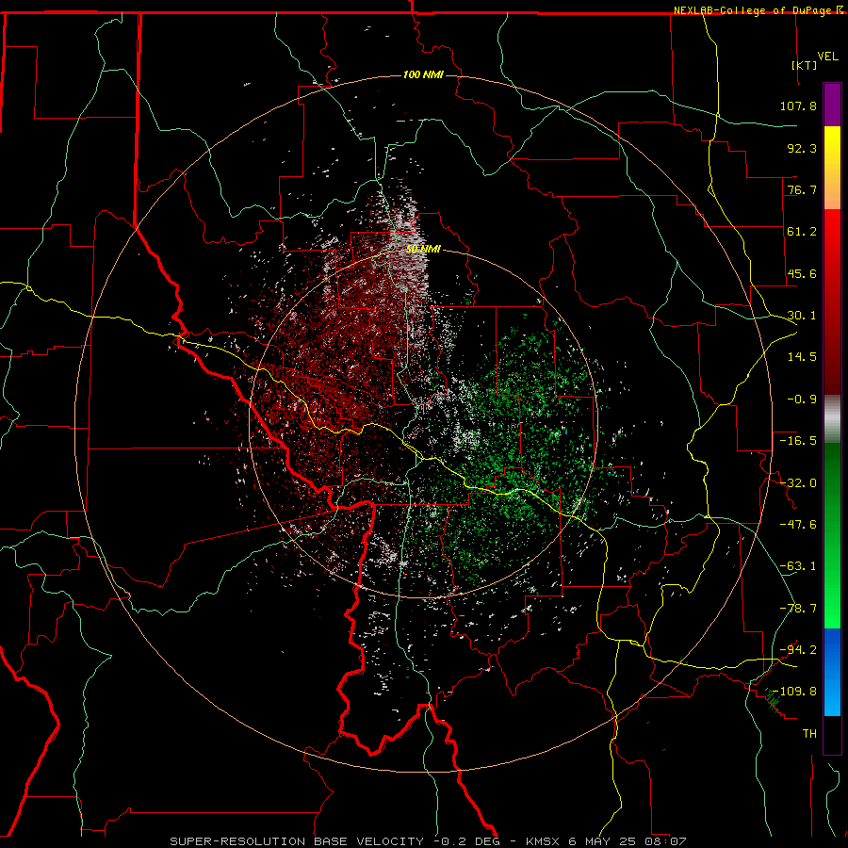
Task: Click the yellow-orange segment of velocity color bar
Action: coord(832,168)
